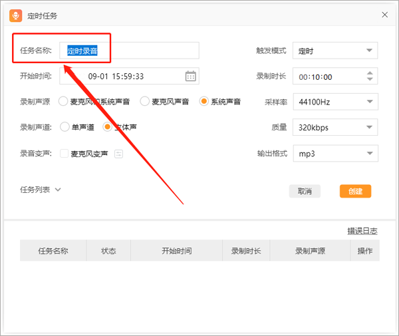The width and height of the screenshot is (399, 336).
Task: Click 录制声源 column header
Action: tap(310, 251)
